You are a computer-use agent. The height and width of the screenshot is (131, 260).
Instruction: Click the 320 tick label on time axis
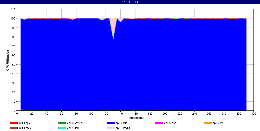254,114
